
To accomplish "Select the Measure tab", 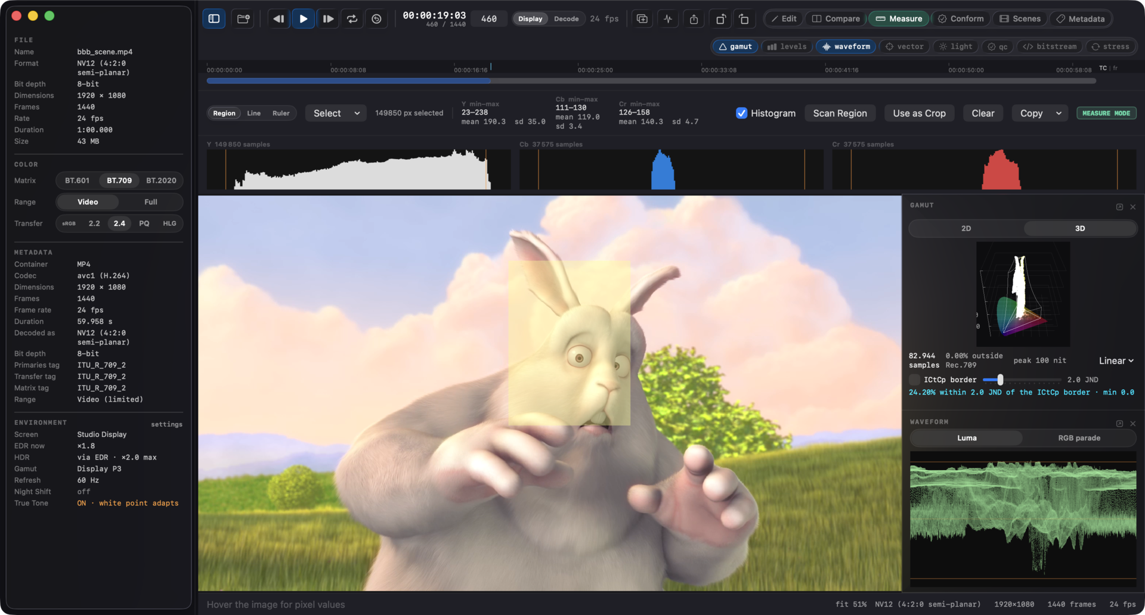I will point(899,18).
